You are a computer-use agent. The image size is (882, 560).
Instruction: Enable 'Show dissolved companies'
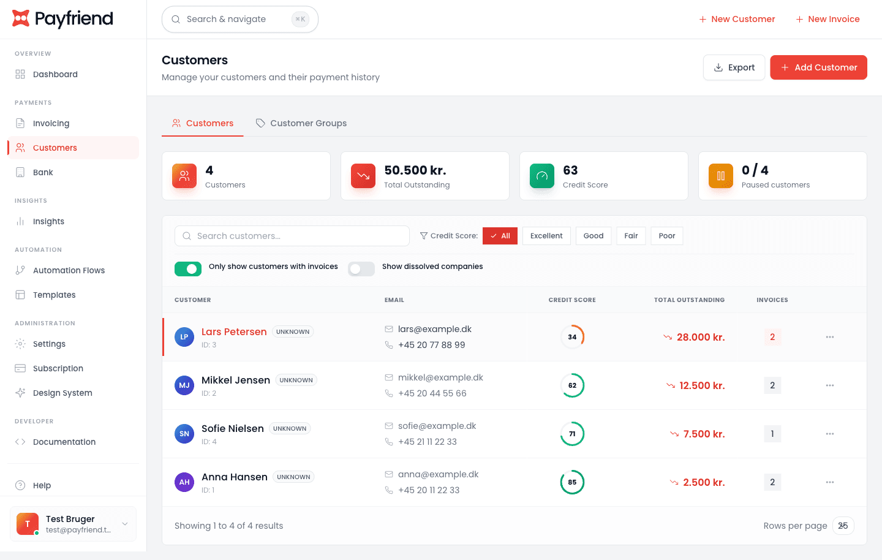click(361, 269)
